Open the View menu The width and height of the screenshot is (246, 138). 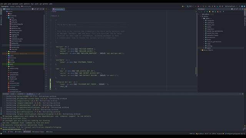pyautogui.click(x=9, y=4)
